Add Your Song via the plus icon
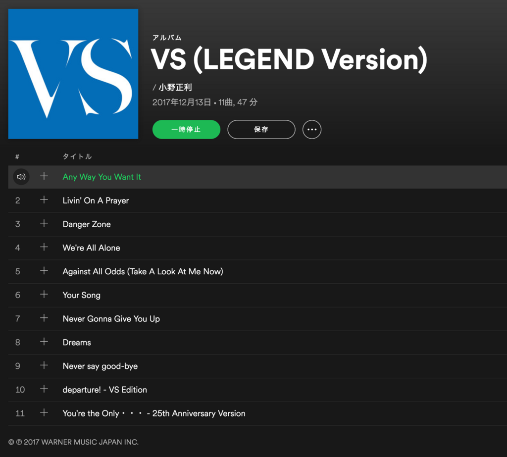Screen dimensions: 507x457 (x=44, y=294)
